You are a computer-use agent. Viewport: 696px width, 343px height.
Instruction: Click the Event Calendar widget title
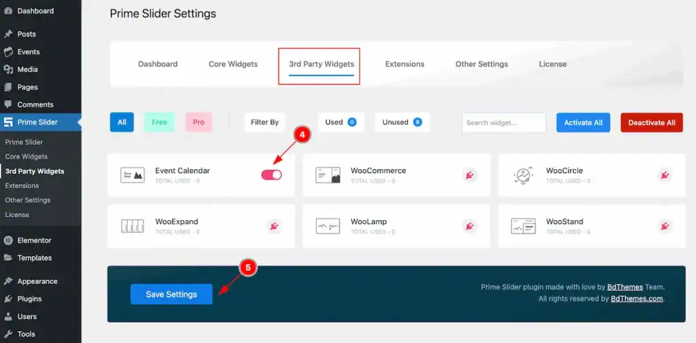tap(182, 170)
